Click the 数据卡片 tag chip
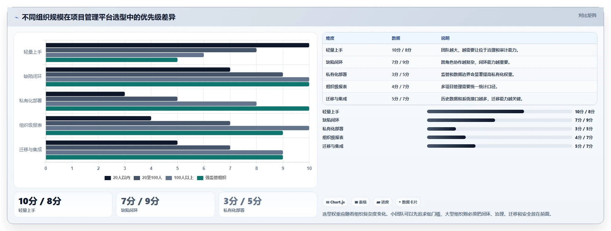 [408, 202]
